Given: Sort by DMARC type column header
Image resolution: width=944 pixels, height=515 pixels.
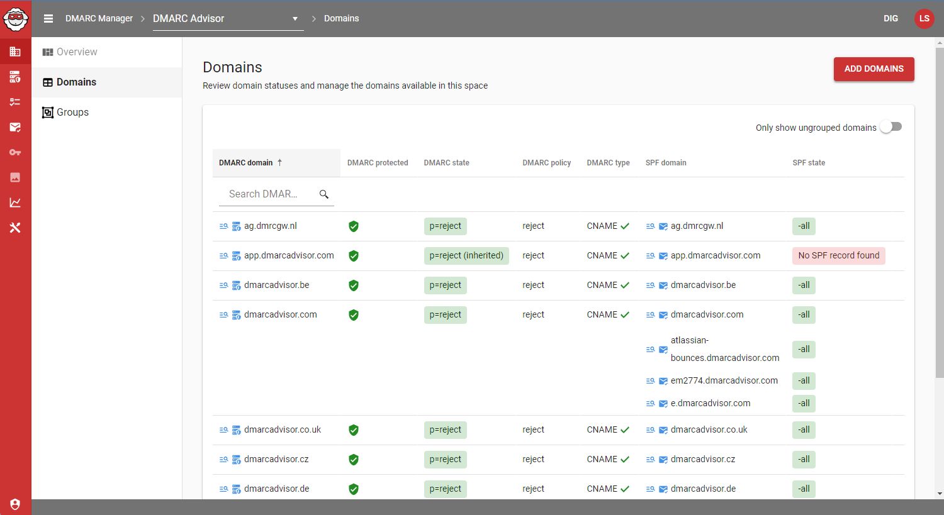Looking at the screenshot, I should [x=608, y=163].
